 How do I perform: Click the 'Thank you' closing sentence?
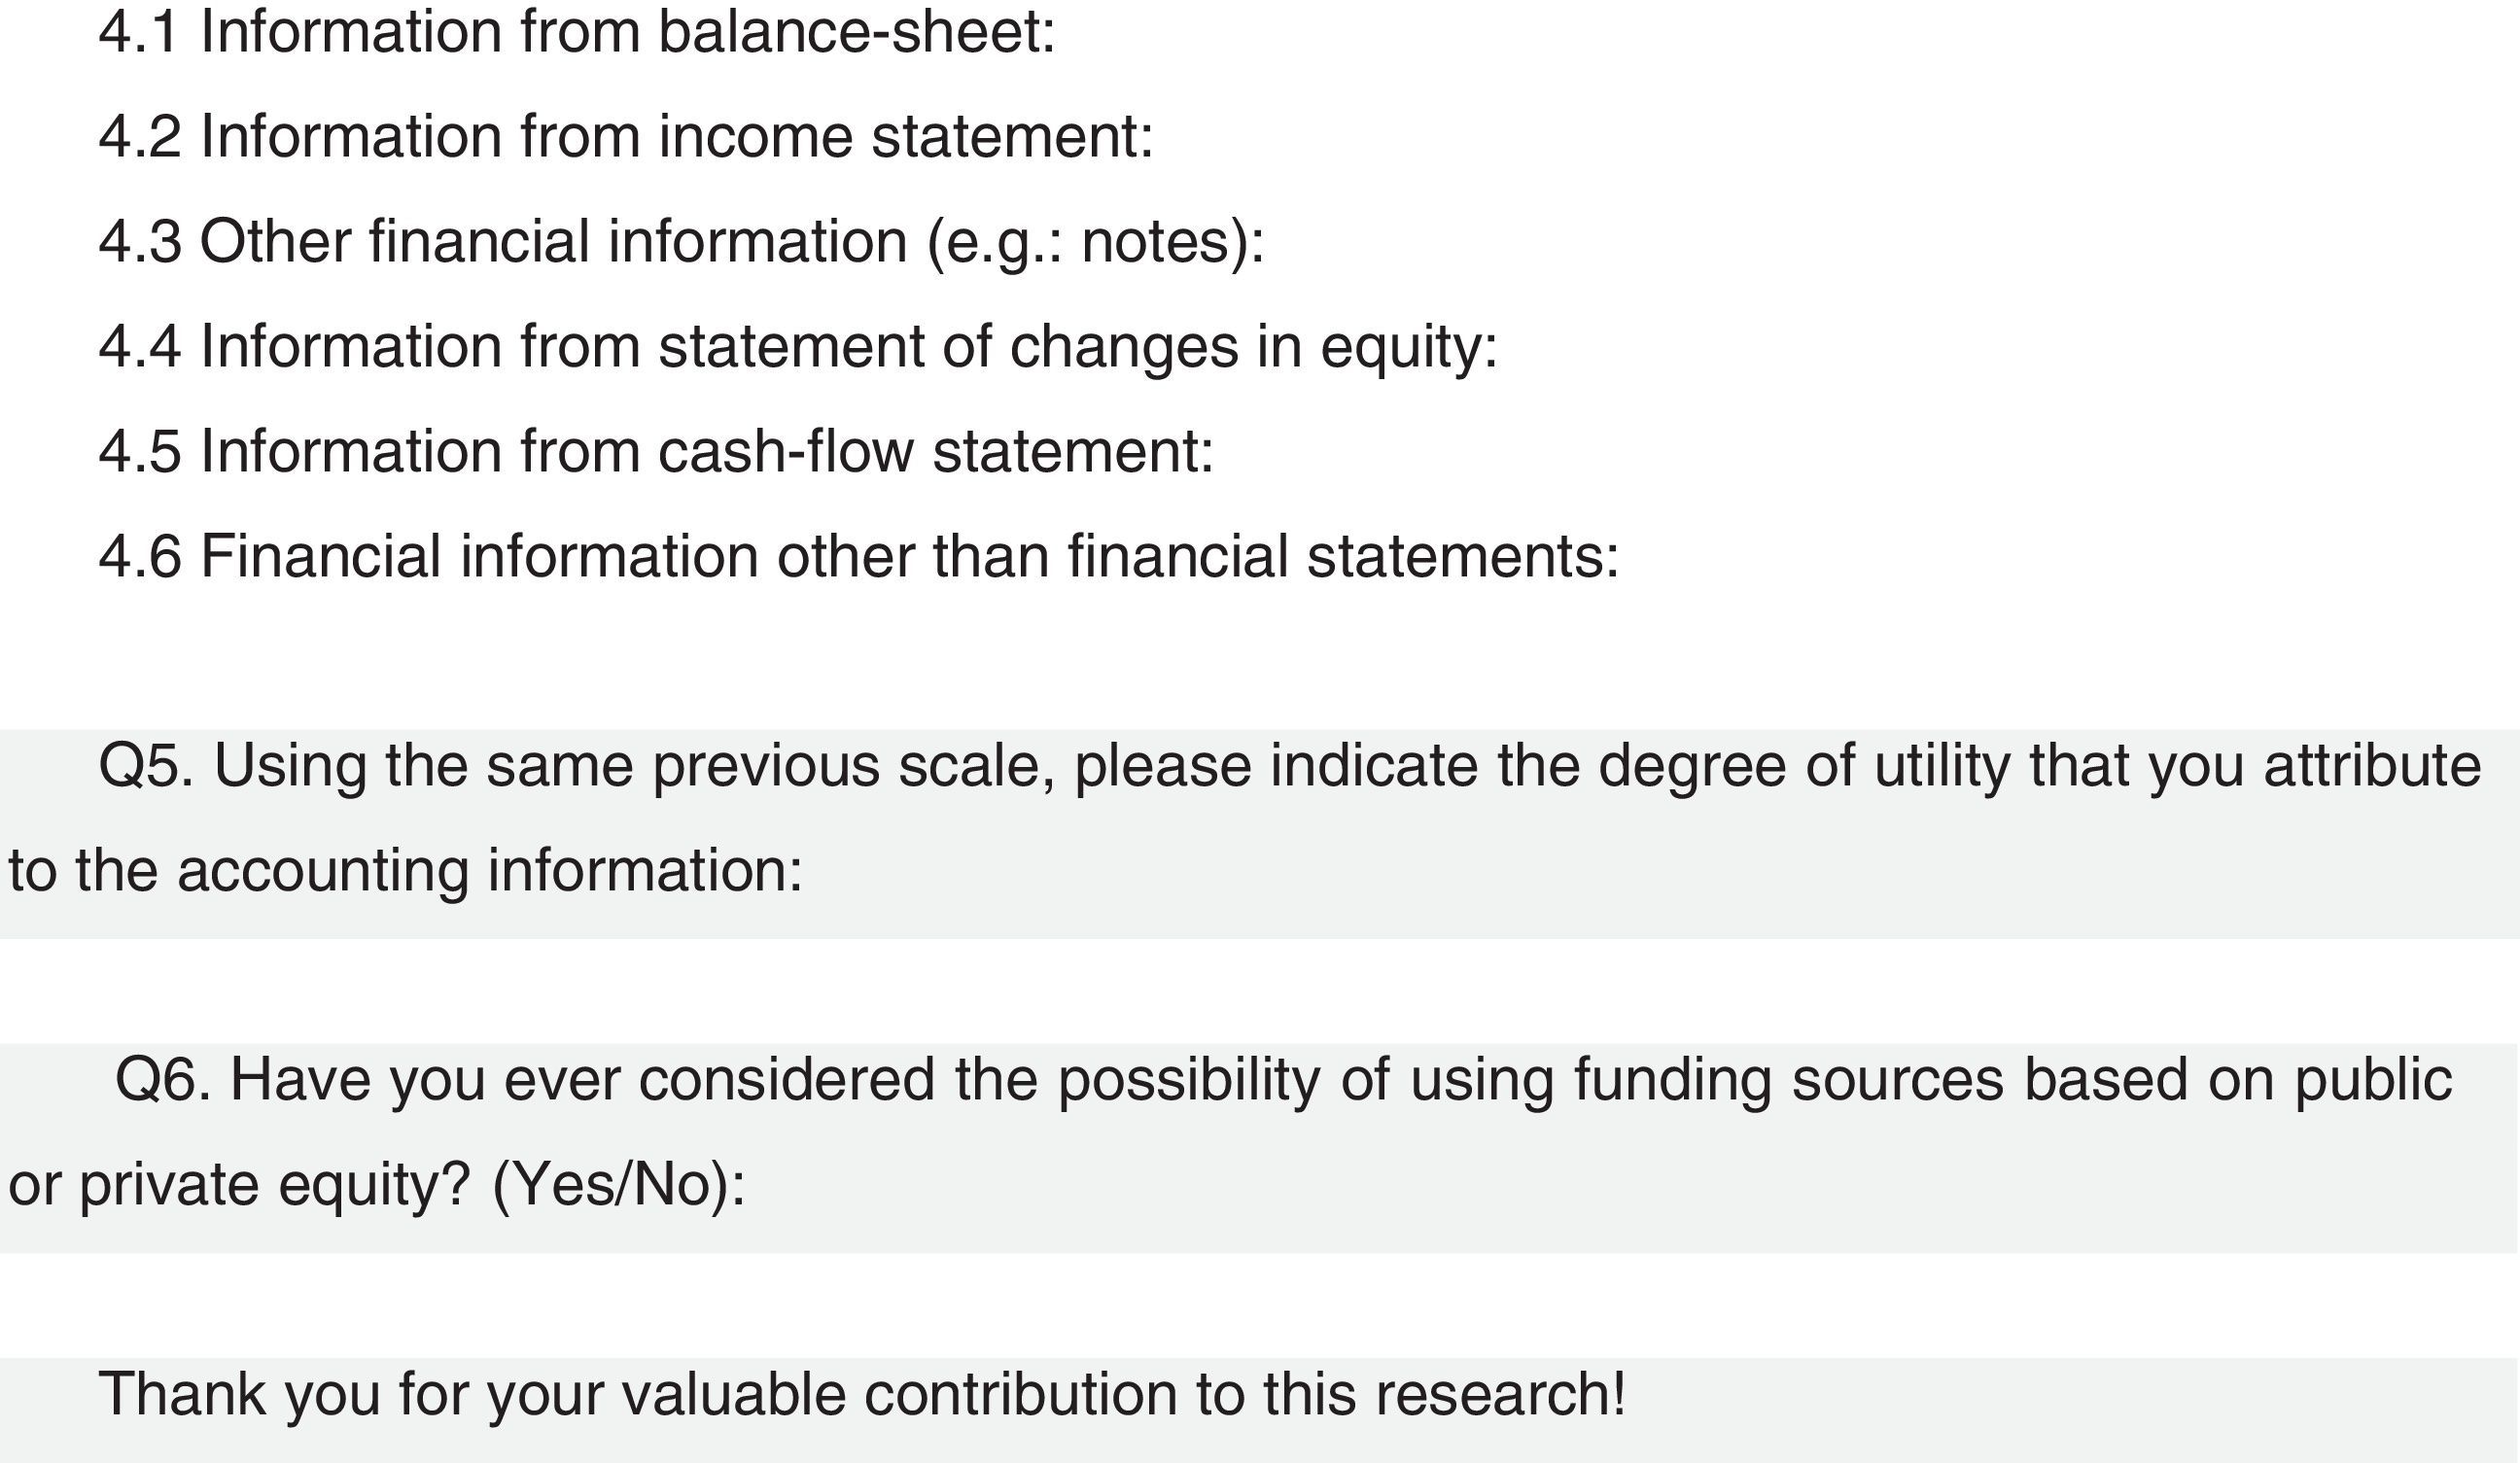[862, 1395]
